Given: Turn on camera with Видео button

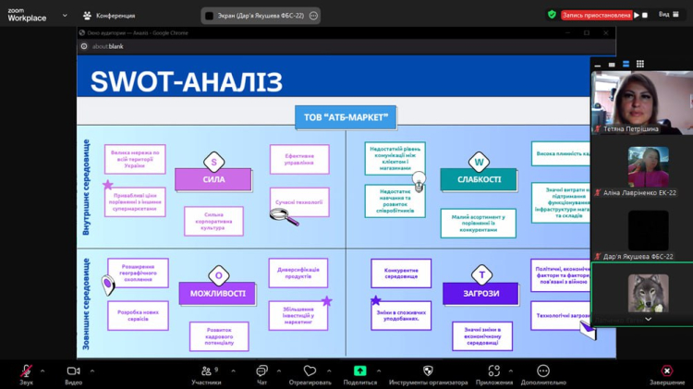Looking at the screenshot, I should (74, 371).
